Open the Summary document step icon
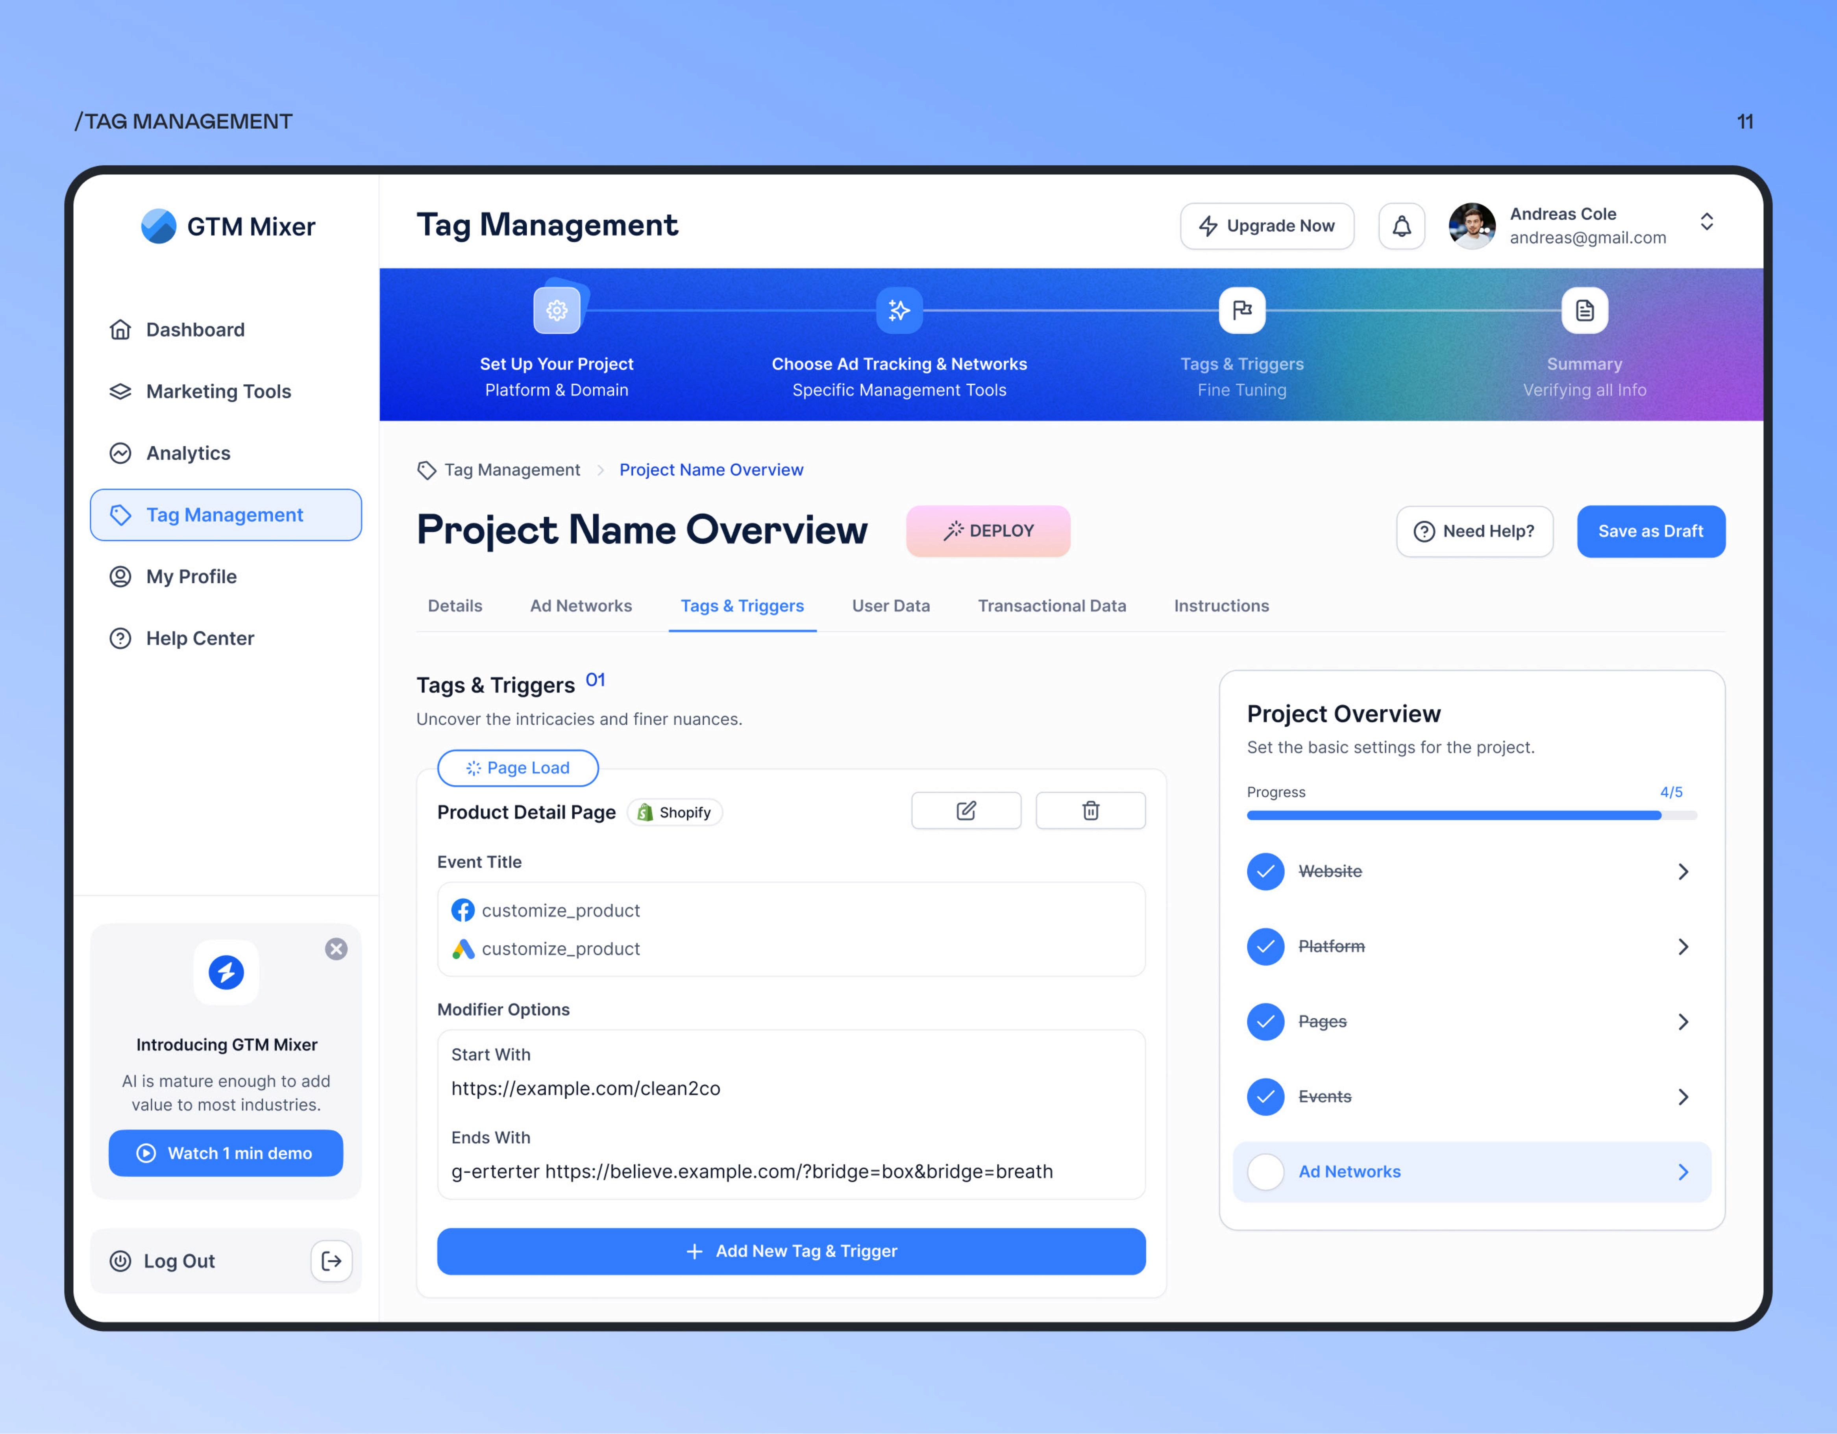The height and width of the screenshot is (1434, 1837). [x=1585, y=310]
